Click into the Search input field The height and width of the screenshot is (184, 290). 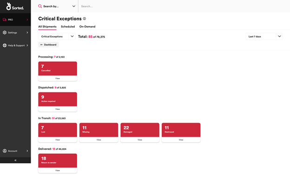(x=184, y=7)
